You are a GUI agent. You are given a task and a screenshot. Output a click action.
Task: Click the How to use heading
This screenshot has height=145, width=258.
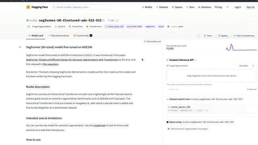(33, 140)
